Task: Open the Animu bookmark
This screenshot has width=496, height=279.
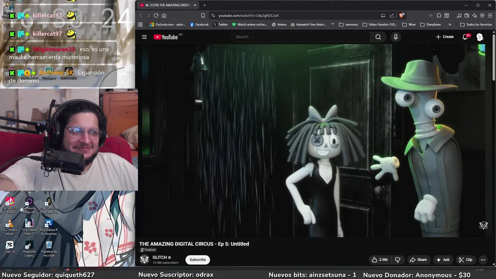Action: [x=279, y=24]
